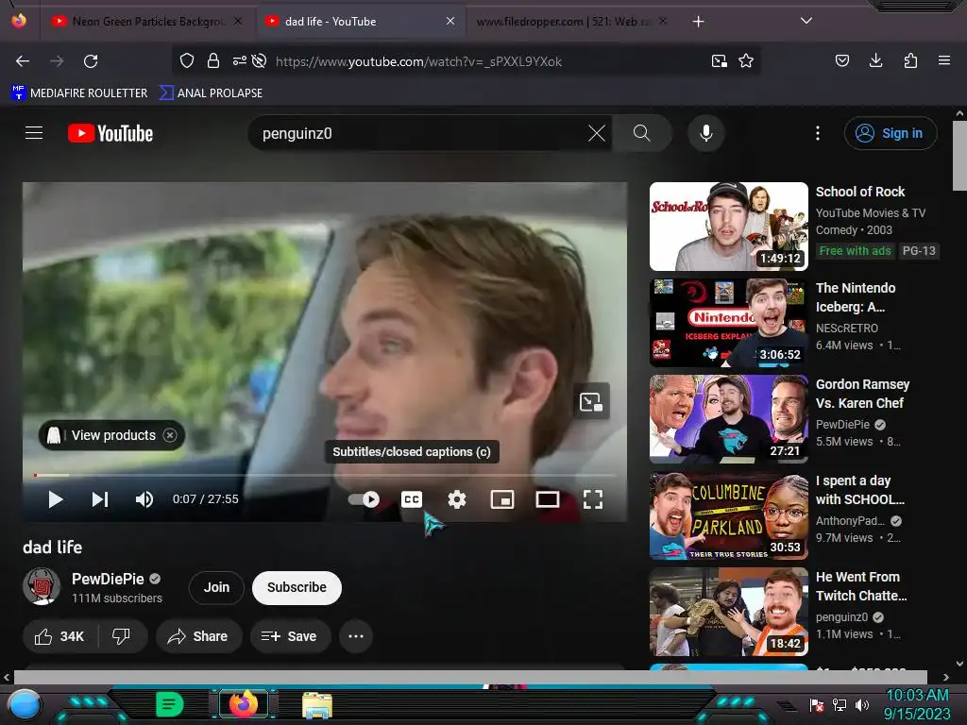967x725 pixels.
Task: Reload the current page
Action: (x=91, y=61)
